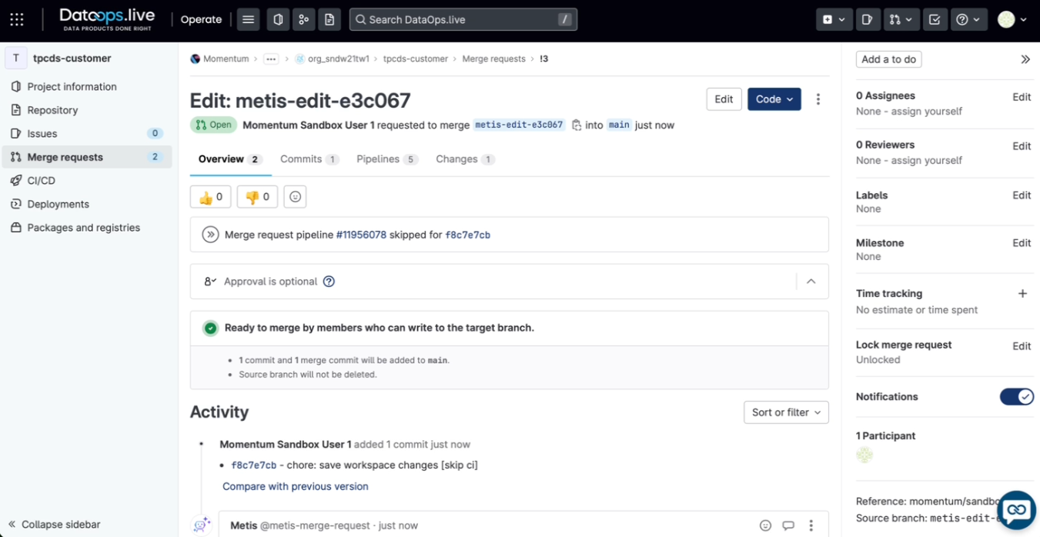Screen dimensions: 1040x537
Task: Edit Milestone in right sidebar
Action: tap(1022, 243)
